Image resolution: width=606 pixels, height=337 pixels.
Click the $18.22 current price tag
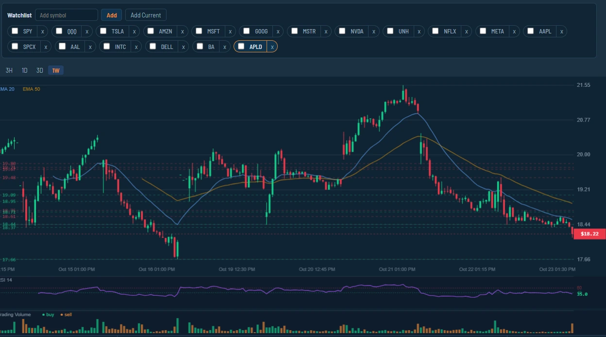click(x=589, y=234)
